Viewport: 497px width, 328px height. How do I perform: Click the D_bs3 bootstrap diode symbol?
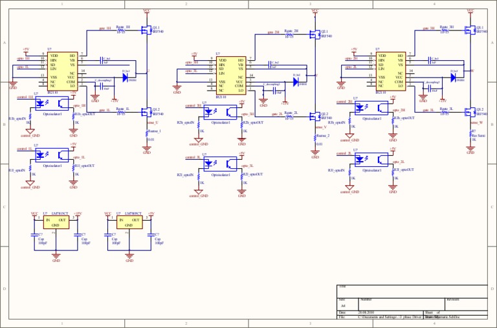pyautogui.click(x=454, y=78)
